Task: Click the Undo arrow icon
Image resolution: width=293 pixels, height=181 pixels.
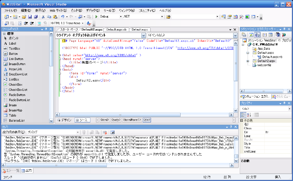Action: pos(63,17)
